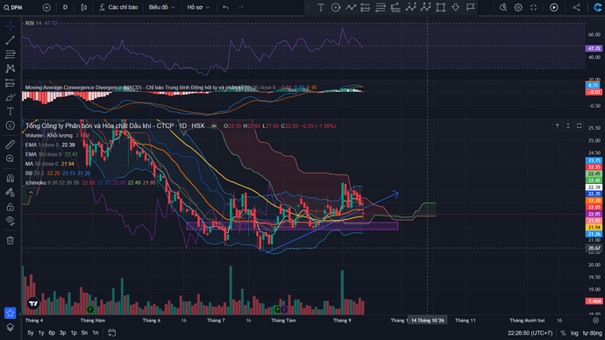
Task: Select the text annotation tool in sidebar
Action: coord(11,111)
